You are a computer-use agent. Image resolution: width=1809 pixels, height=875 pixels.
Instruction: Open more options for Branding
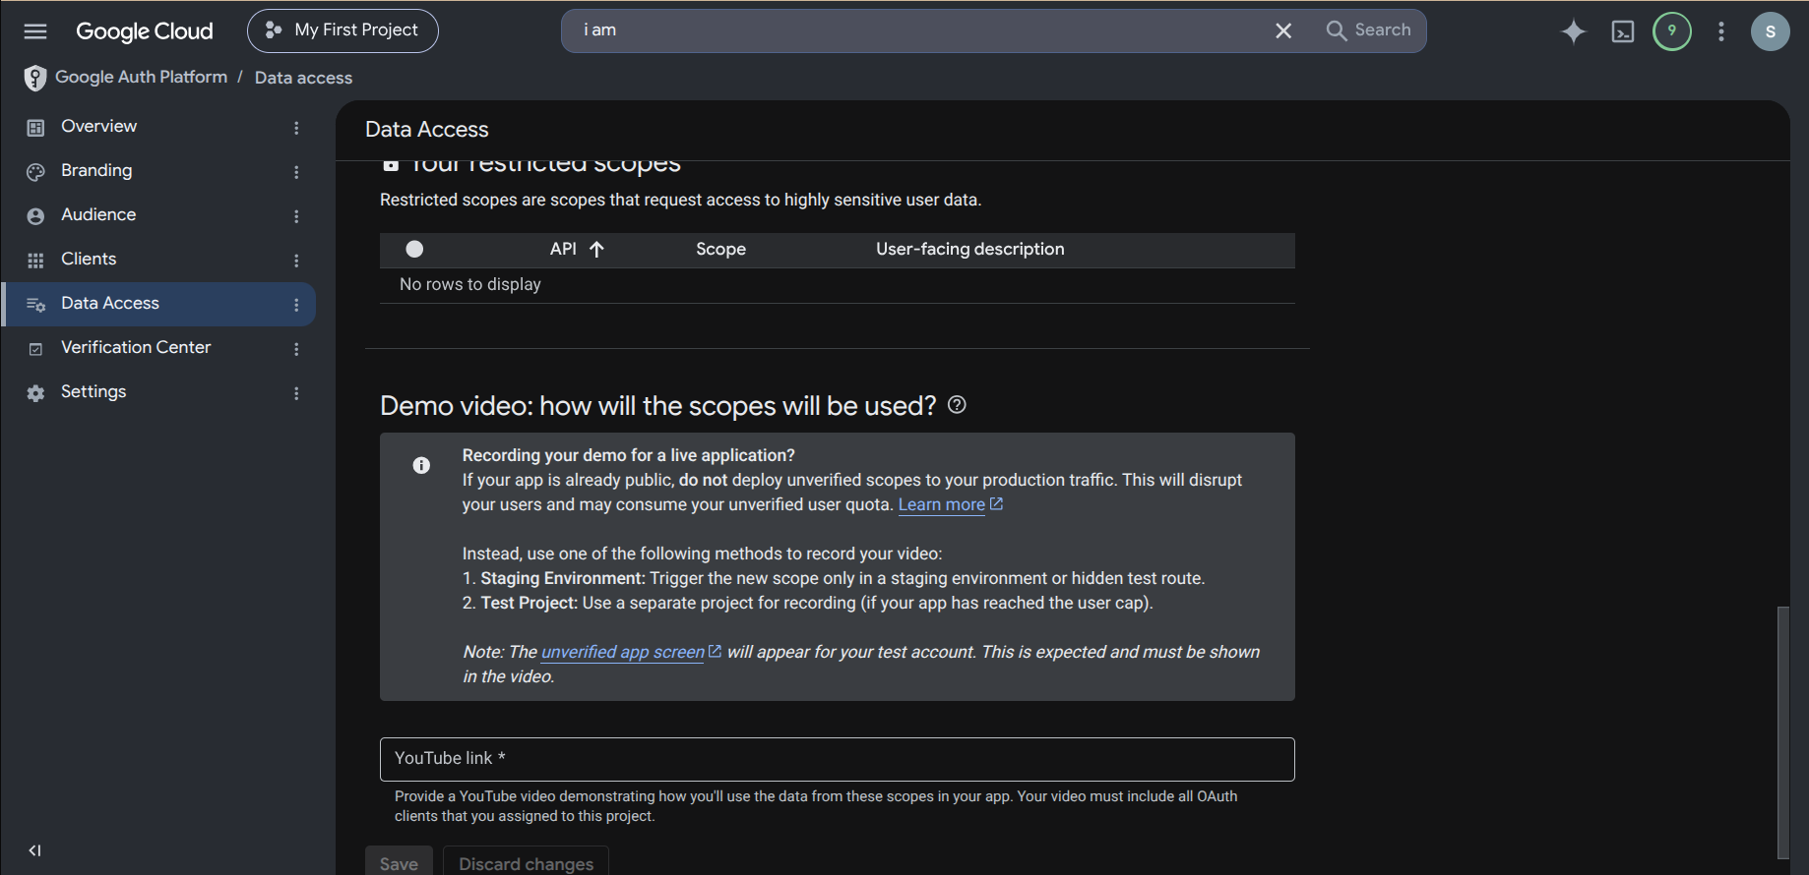296,172
